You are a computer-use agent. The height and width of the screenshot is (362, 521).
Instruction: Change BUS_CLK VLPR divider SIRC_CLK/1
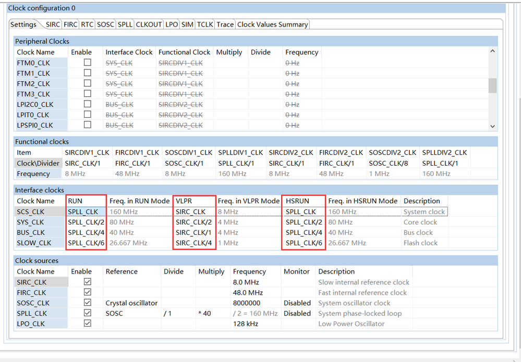(x=195, y=233)
